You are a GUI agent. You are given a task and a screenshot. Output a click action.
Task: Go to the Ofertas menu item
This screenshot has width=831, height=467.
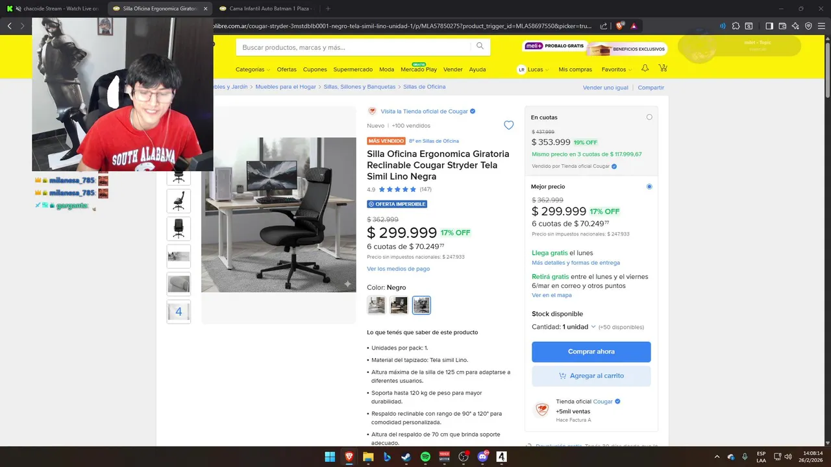(x=286, y=69)
